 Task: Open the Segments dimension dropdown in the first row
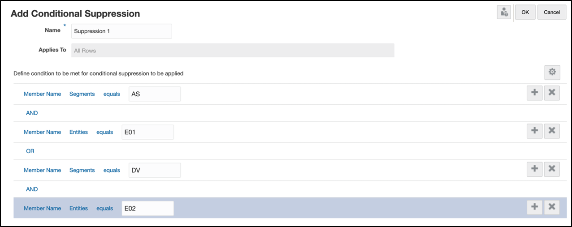(x=82, y=94)
